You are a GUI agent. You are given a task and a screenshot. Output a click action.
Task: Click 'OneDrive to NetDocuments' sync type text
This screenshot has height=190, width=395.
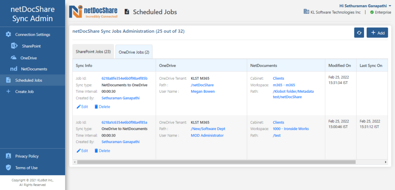[124, 129]
